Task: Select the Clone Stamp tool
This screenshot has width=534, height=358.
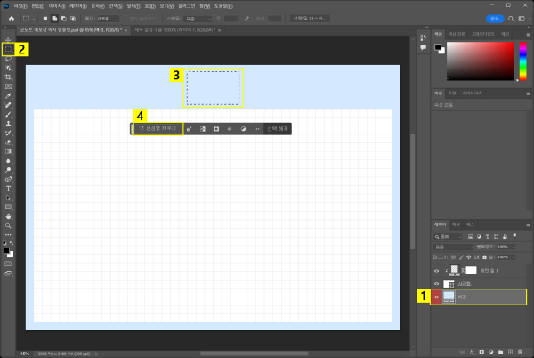Action: (x=8, y=124)
